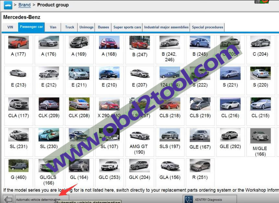Select the CLA (117) model tile

[19, 111]
